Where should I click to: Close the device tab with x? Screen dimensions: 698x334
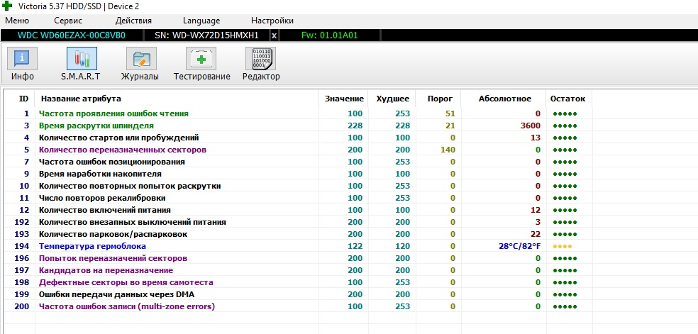pos(274,35)
